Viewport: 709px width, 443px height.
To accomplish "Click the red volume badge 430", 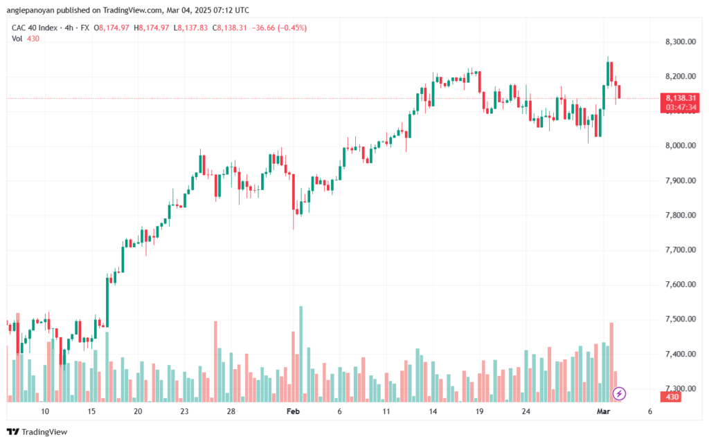I will tap(672, 397).
